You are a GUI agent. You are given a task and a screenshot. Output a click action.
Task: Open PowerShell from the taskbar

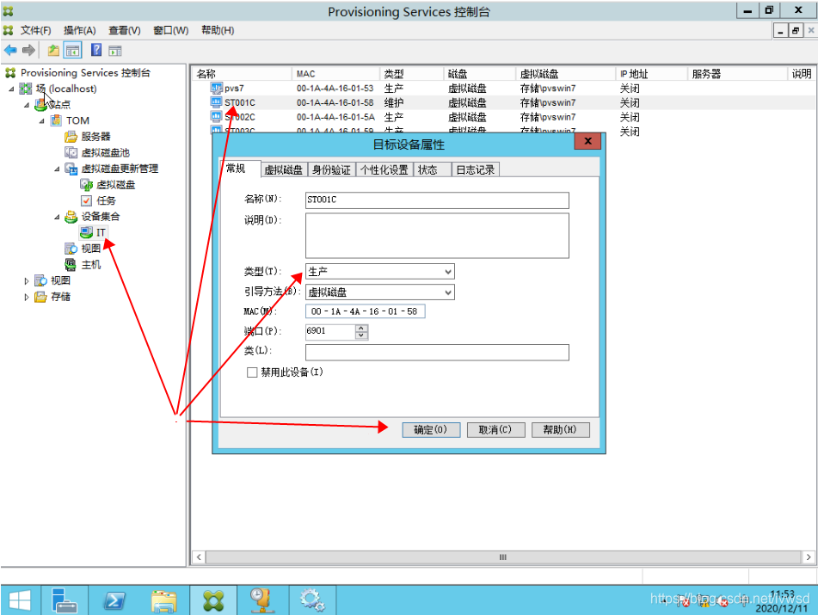pos(116,600)
